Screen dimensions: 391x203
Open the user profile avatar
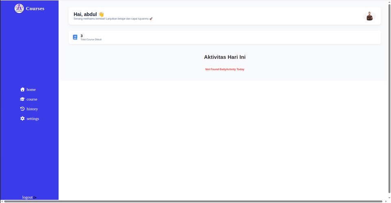pyautogui.click(x=369, y=16)
